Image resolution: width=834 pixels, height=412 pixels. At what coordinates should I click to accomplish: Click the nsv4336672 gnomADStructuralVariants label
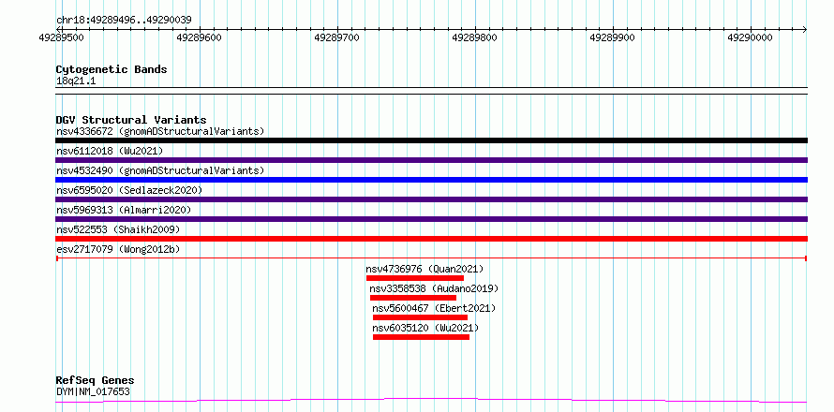coord(160,131)
